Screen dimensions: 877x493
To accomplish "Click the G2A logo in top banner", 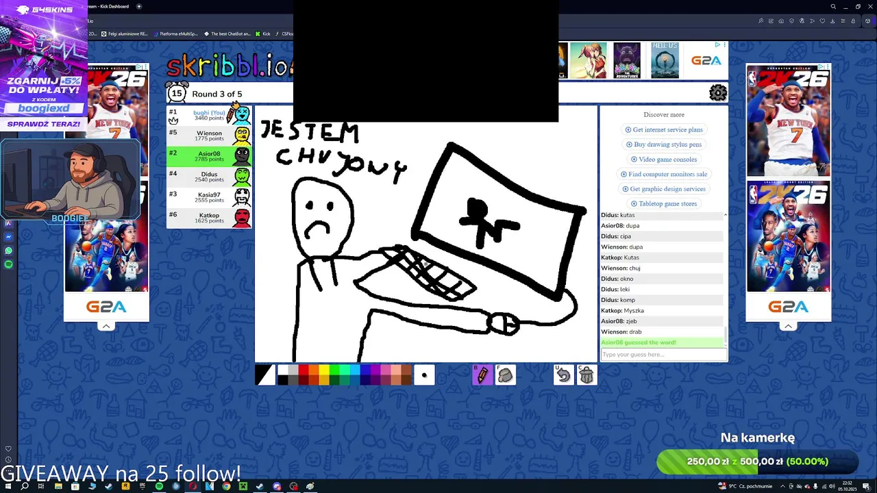I will 706,60.
